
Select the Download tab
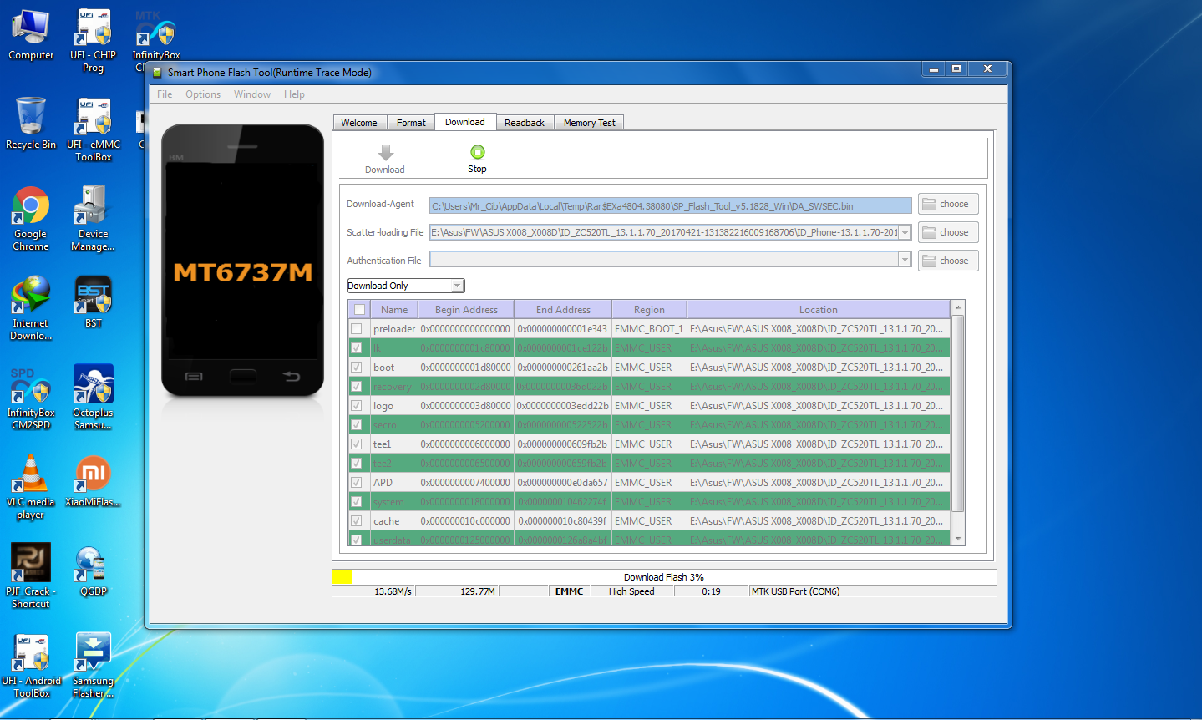(x=465, y=122)
